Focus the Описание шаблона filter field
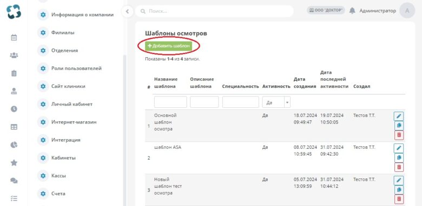The width and height of the screenshot is (422, 206). coord(205,102)
